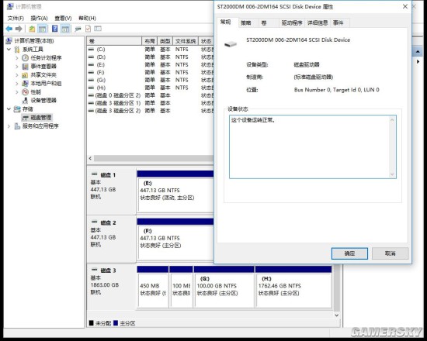Click the 任务计划程序 clock icon

pyautogui.click(x=25, y=57)
